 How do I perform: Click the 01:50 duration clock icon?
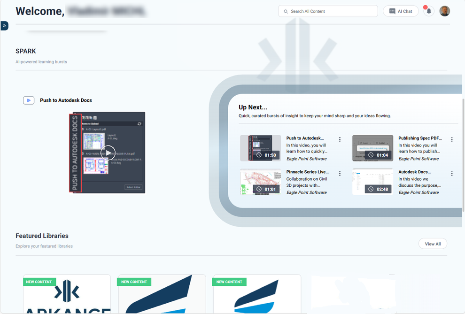click(259, 155)
